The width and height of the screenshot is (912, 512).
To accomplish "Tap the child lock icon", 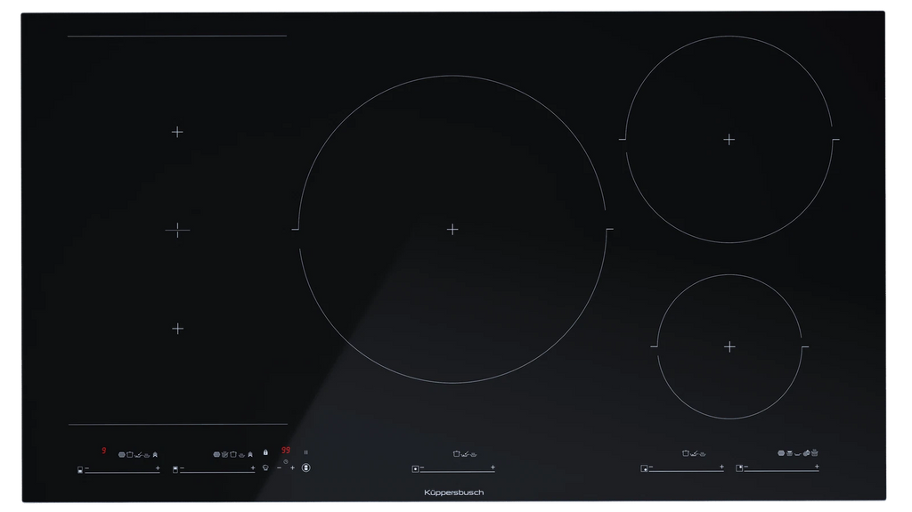I will [265, 452].
